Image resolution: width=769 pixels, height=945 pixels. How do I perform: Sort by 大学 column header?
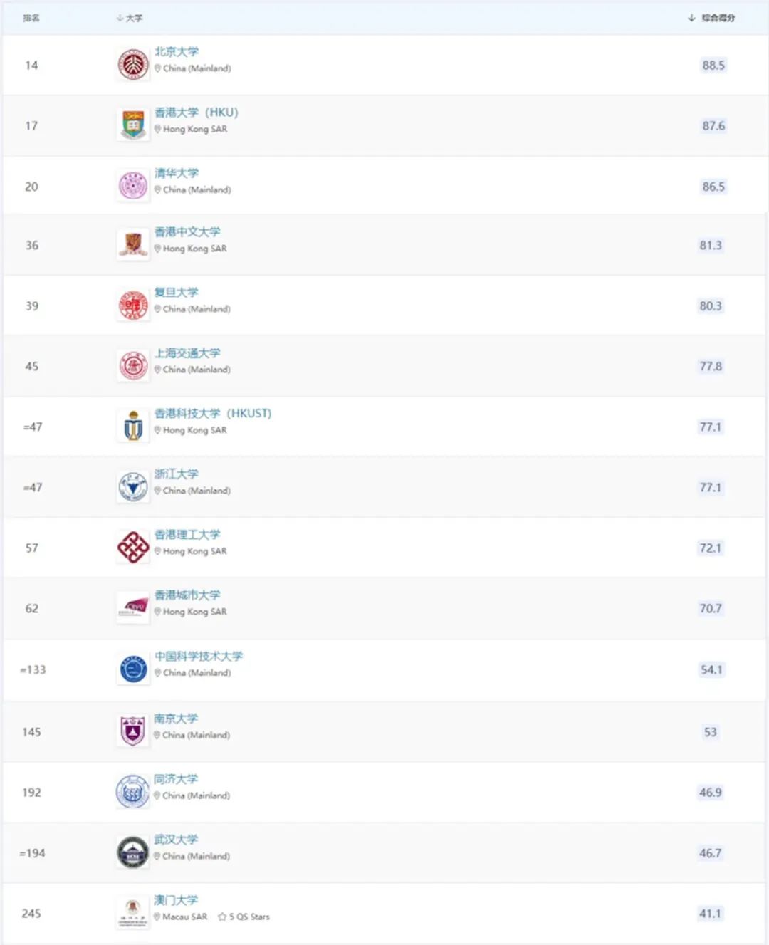130,18
